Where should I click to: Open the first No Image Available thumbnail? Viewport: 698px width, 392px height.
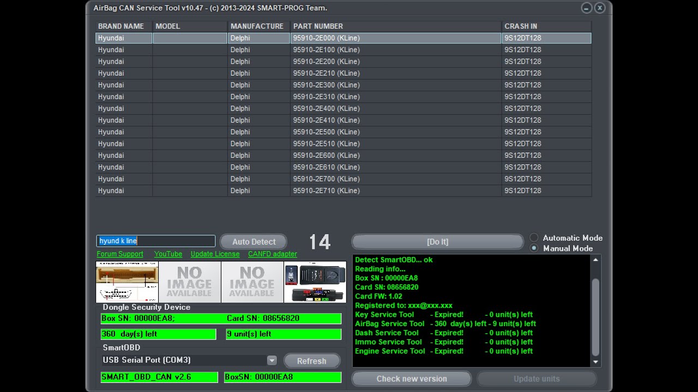tap(190, 282)
